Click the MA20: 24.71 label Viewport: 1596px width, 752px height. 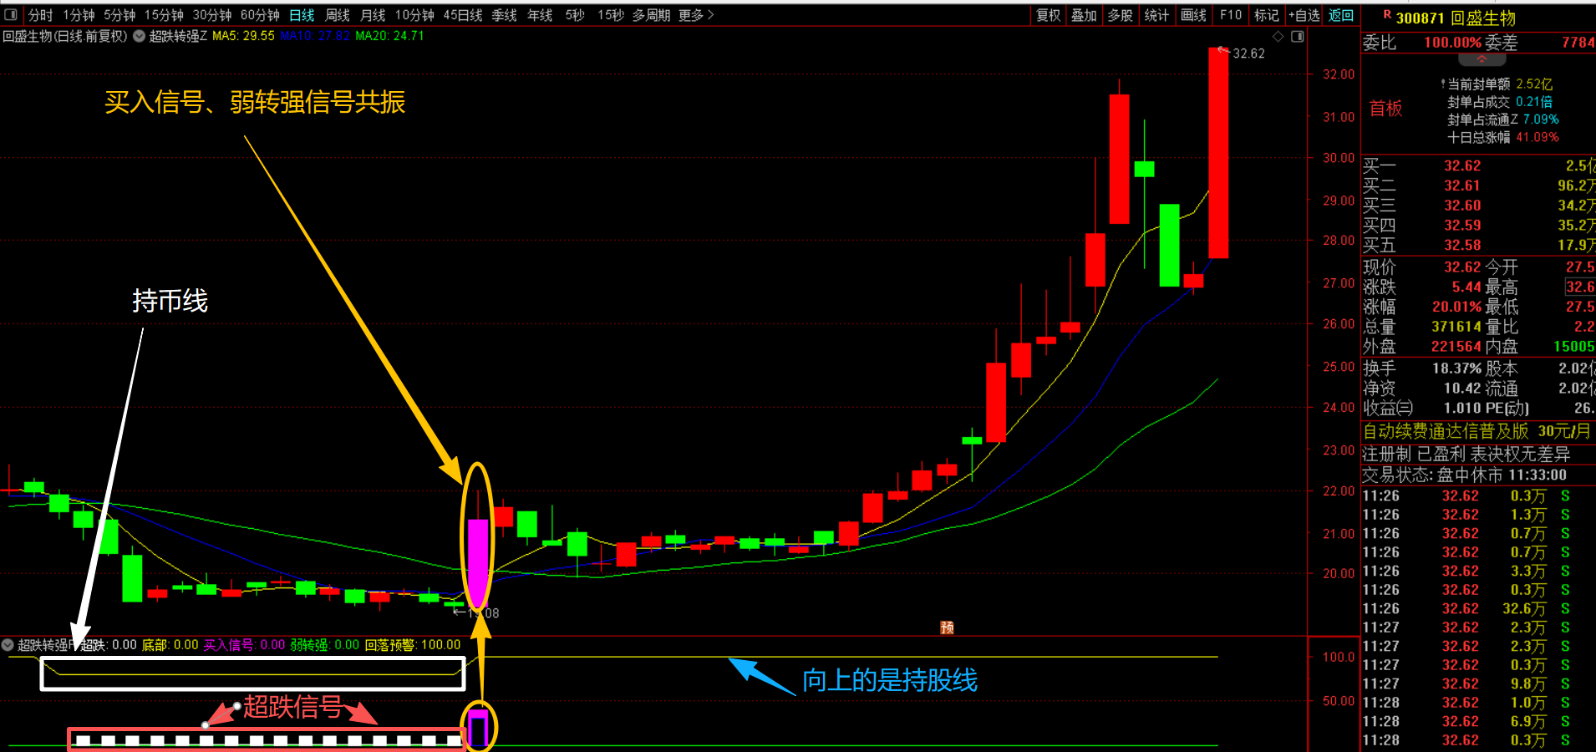click(x=389, y=36)
